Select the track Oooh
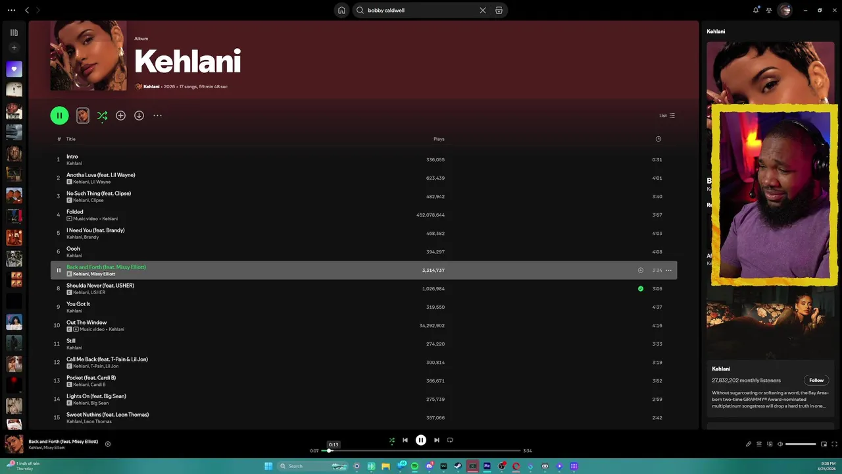 (364, 251)
